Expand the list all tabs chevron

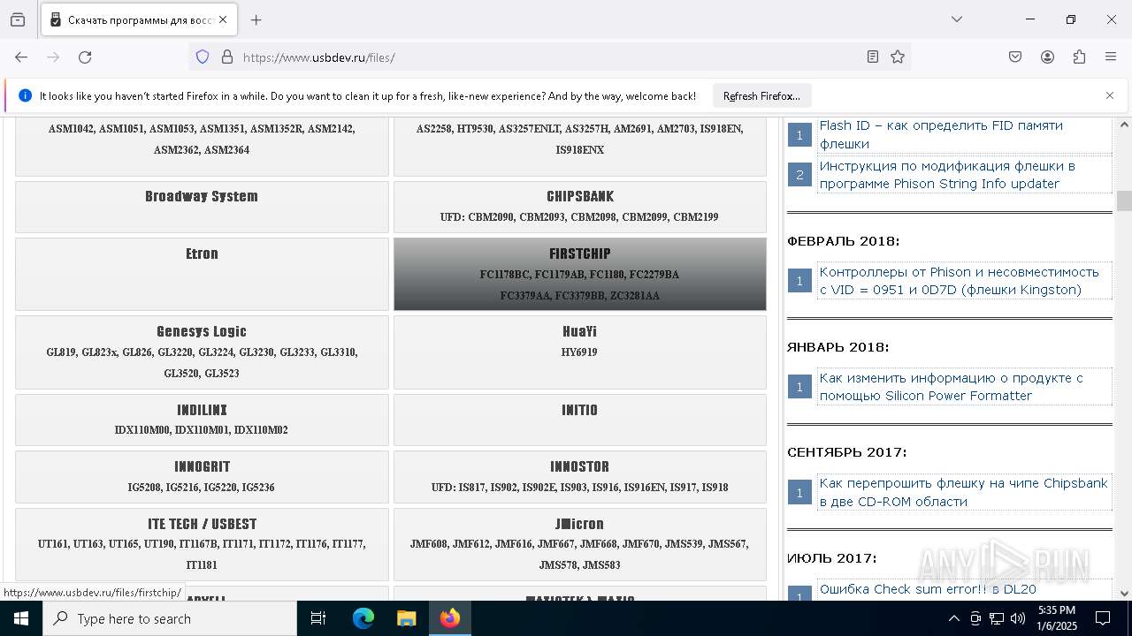[x=956, y=19]
